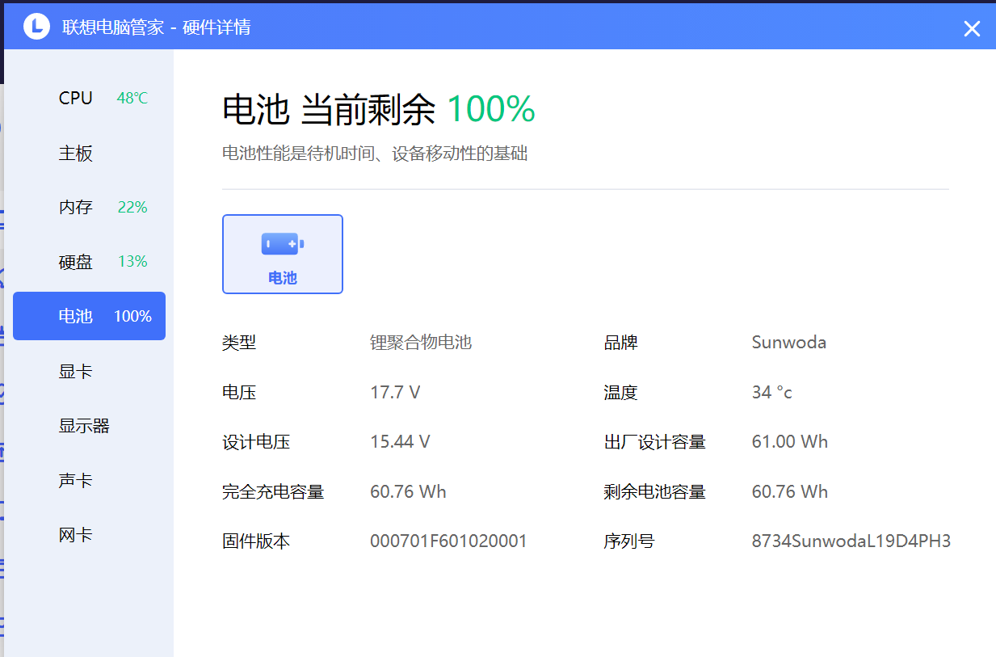The image size is (996, 657).
Task: Click the 类型 label
Action: [239, 343]
